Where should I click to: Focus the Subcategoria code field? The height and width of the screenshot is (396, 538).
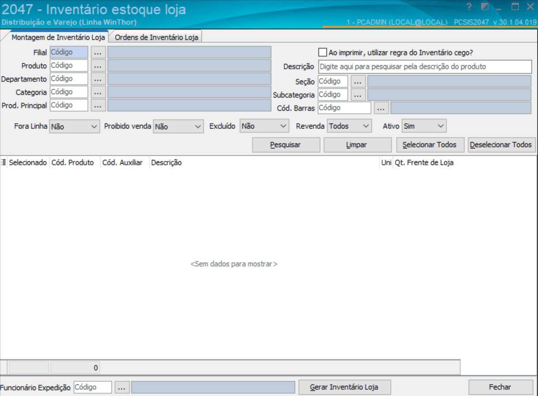click(333, 95)
